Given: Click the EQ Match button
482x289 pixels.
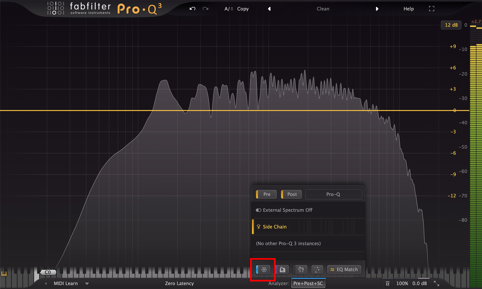Looking at the screenshot, I should (x=344, y=269).
